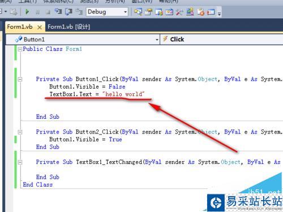Click the page icon with orange cross
283x212 pixels.
[x=200, y=12]
